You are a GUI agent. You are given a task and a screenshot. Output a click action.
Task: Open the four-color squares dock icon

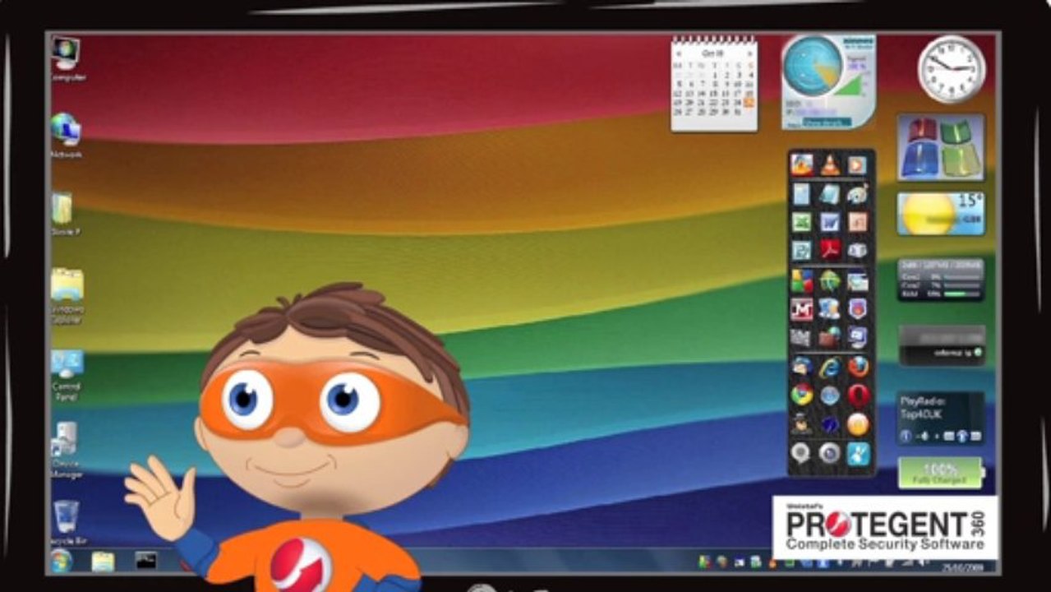pyautogui.click(x=801, y=280)
